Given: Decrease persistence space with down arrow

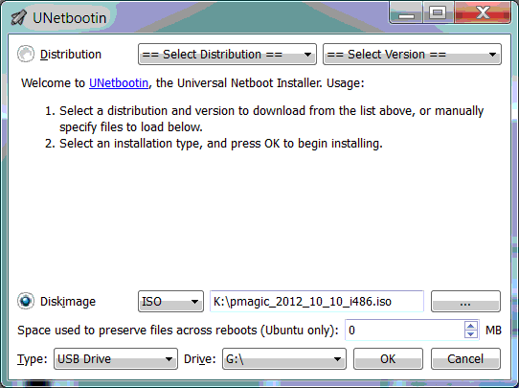Looking at the screenshot, I should pyautogui.click(x=471, y=334).
